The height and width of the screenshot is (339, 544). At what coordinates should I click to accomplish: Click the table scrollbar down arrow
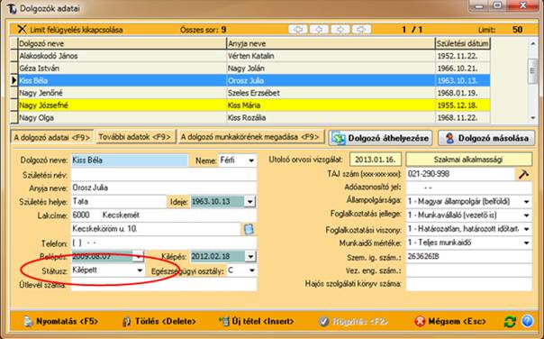(533, 118)
